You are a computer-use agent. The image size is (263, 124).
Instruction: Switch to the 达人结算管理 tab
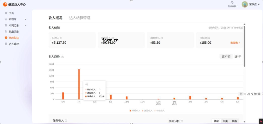point(80,18)
